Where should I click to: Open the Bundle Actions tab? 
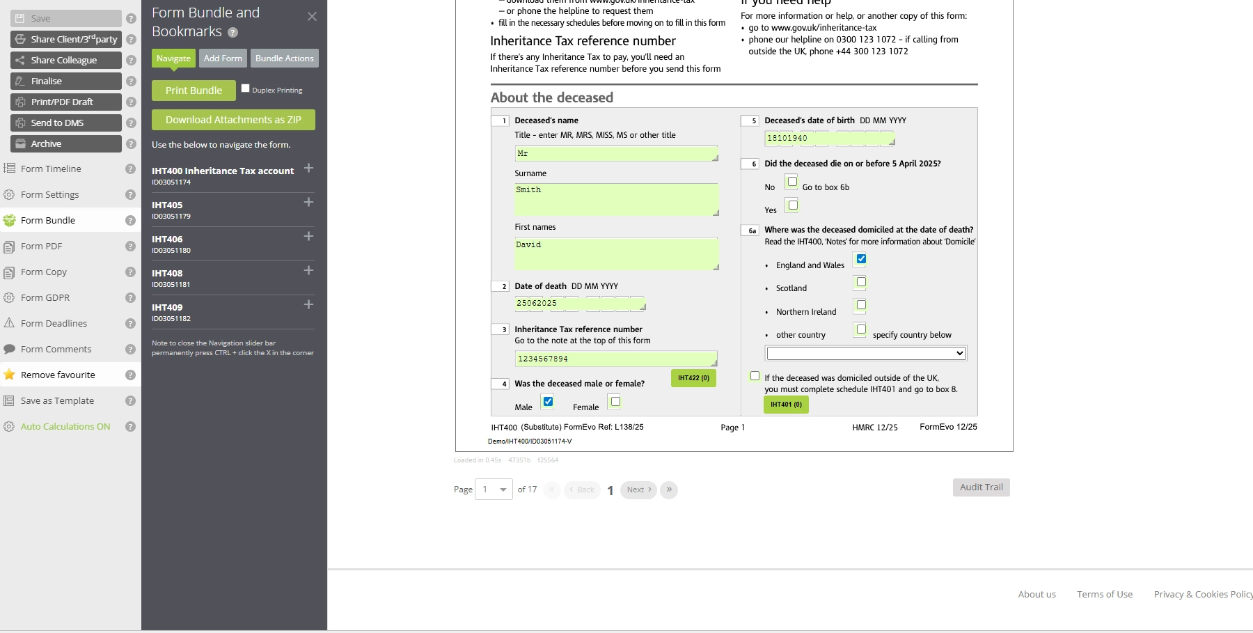[x=284, y=58]
